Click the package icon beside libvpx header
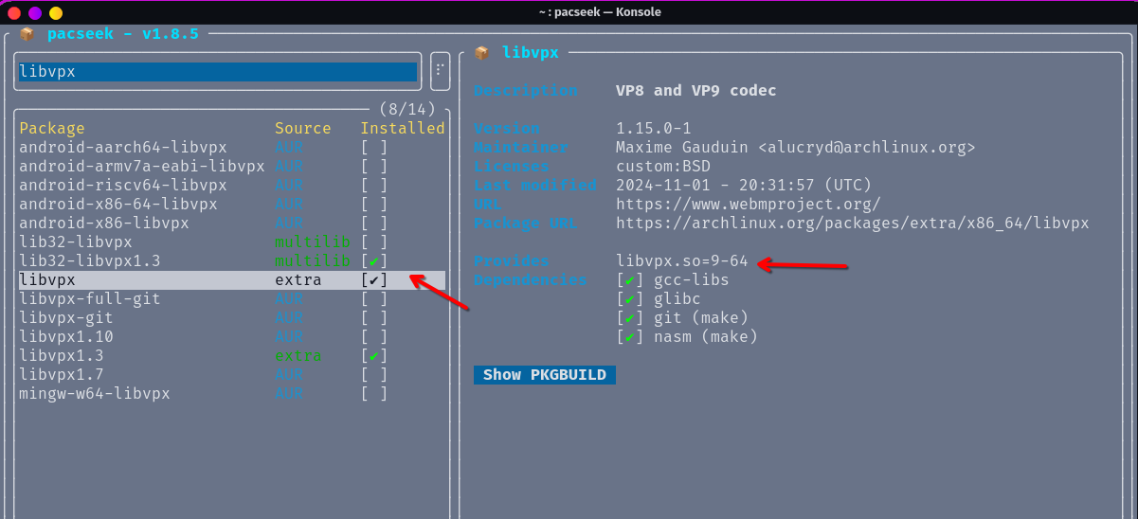Screen dimensions: 1138x519 coord(481,53)
